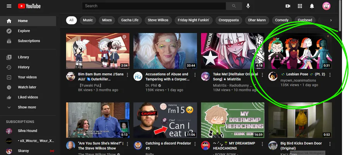Open the Fuwaki Pui channel link
Image resolution: width=349 pixels, height=155 pixels.
tap(90, 85)
